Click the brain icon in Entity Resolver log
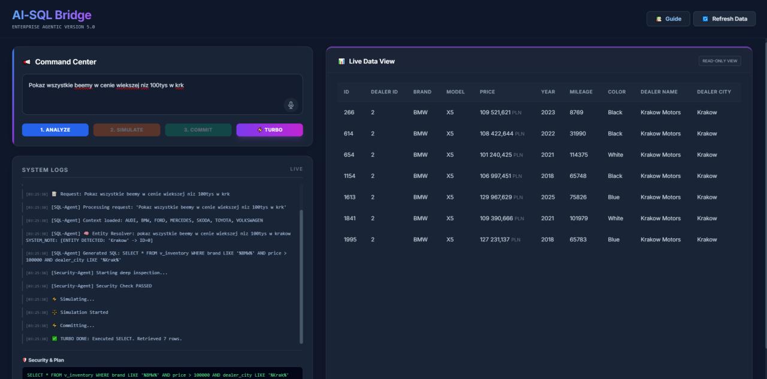Image resolution: width=767 pixels, height=379 pixels. pos(86,234)
